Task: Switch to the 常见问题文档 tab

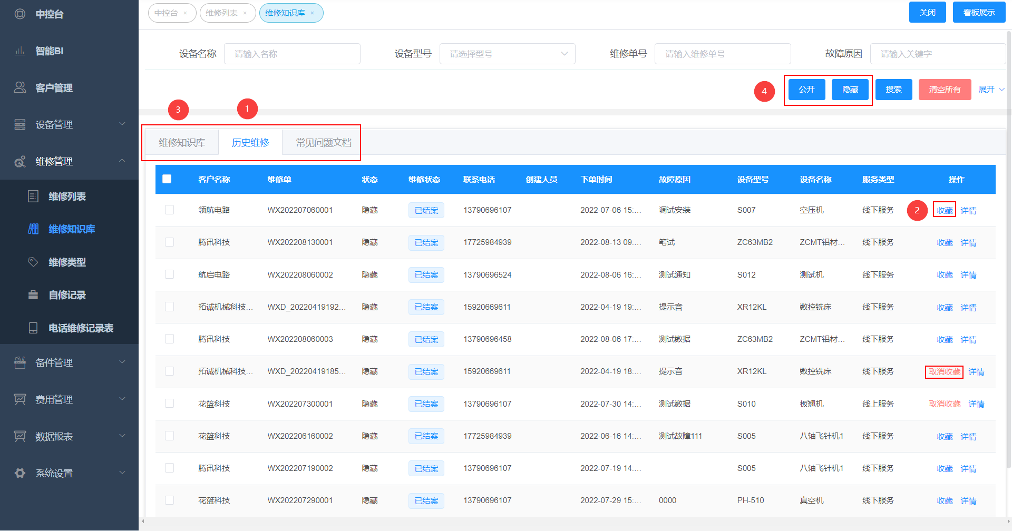Action: point(323,142)
